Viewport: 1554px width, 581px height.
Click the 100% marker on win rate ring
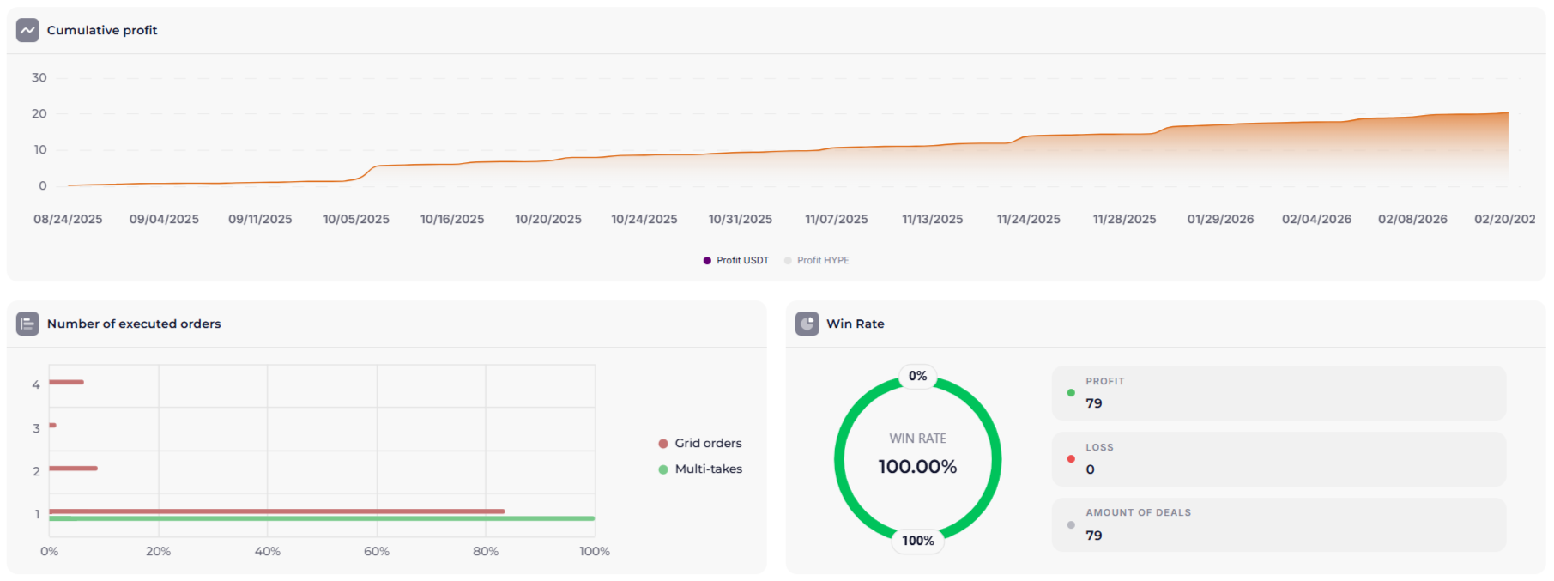pos(917,541)
